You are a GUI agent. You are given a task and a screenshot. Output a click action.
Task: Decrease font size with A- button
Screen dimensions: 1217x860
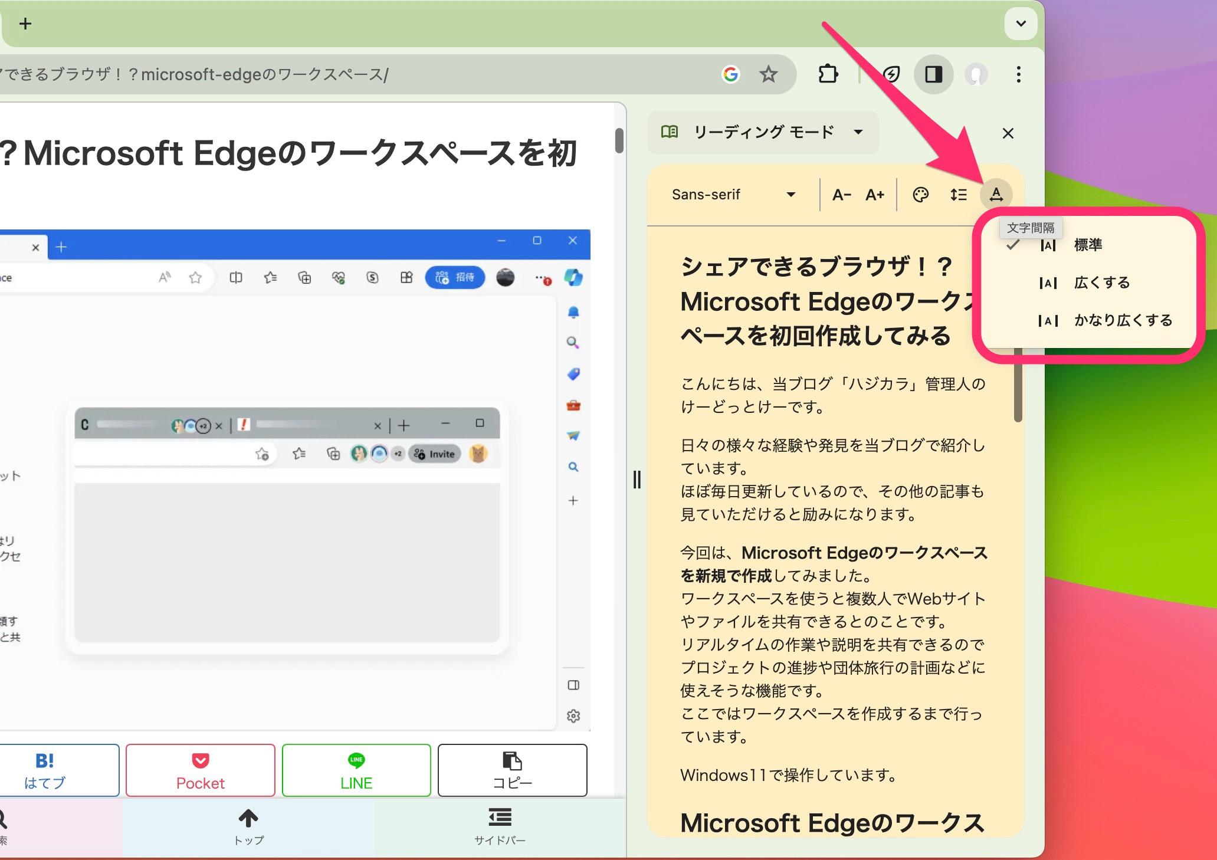[841, 195]
